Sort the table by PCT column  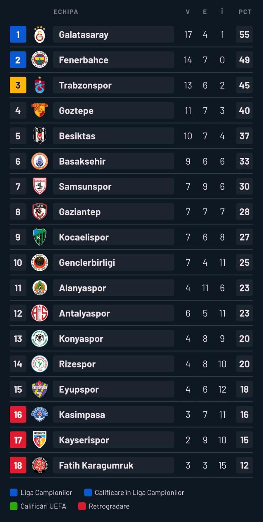tap(244, 12)
